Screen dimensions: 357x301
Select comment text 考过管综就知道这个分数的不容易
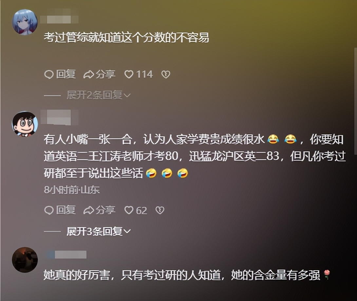(x=126, y=38)
